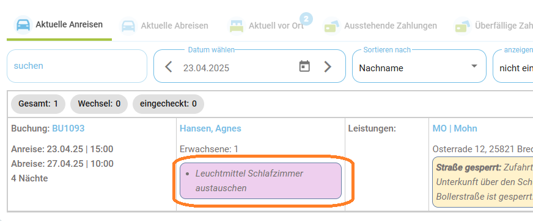This screenshot has width=533, height=221.
Task: Go to previous day with left chevron
Action: [169, 67]
